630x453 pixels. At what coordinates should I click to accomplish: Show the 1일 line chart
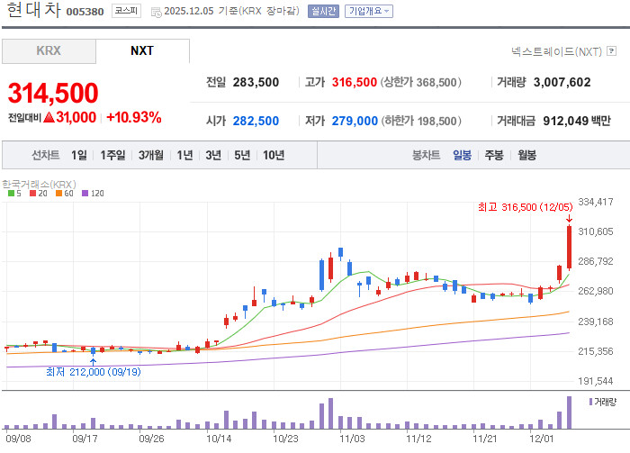79,155
